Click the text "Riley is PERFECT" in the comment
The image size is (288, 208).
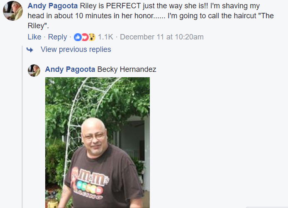pyautogui.click(x=110, y=6)
